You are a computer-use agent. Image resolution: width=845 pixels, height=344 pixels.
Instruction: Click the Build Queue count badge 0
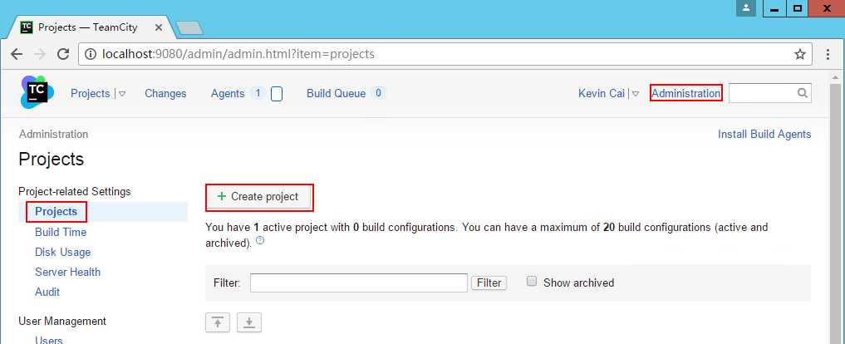pos(378,93)
